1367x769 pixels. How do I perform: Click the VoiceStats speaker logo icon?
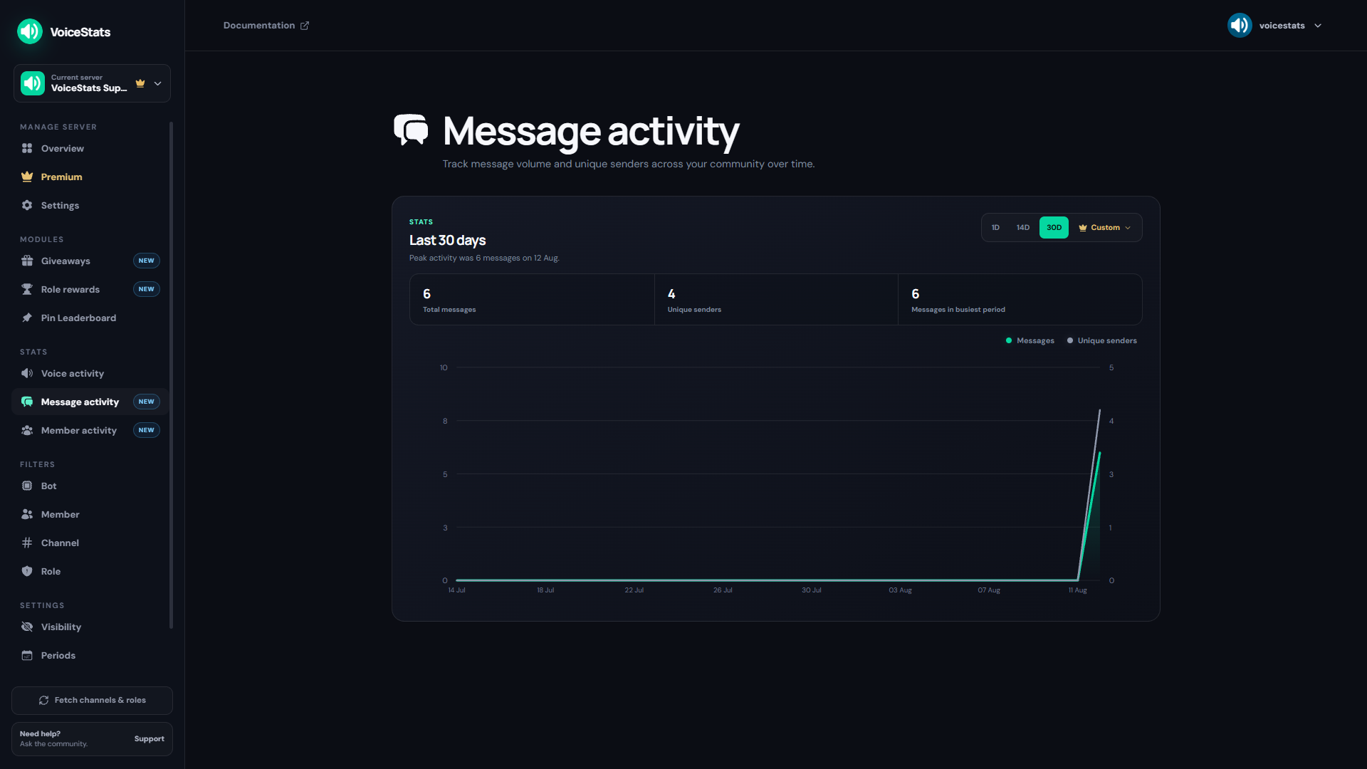pyautogui.click(x=30, y=31)
